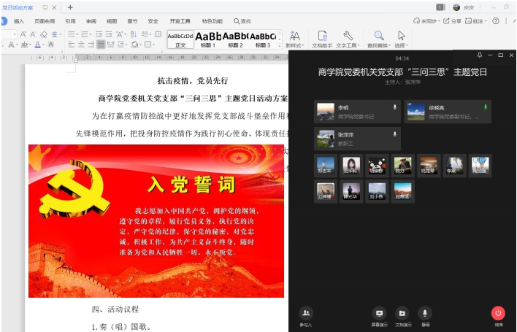Select participant 刘小伟's avatar
The width and height of the screenshot is (517, 332).
(377, 191)
